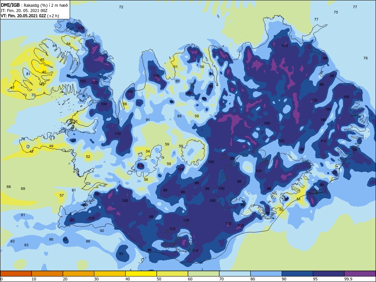Screen dimensions: 376x282
Task: Click the map value '40' in the Westfjords
Action: [44, 72]
